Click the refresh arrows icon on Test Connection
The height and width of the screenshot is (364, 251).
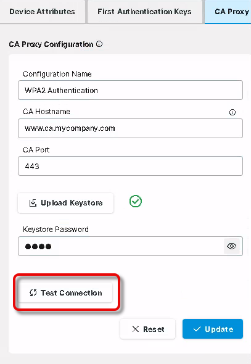tap(33, 292)
